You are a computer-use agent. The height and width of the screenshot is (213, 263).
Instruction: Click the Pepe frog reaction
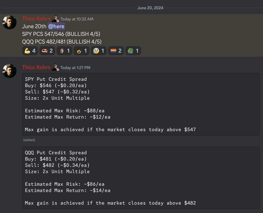(x=133, y=51)
